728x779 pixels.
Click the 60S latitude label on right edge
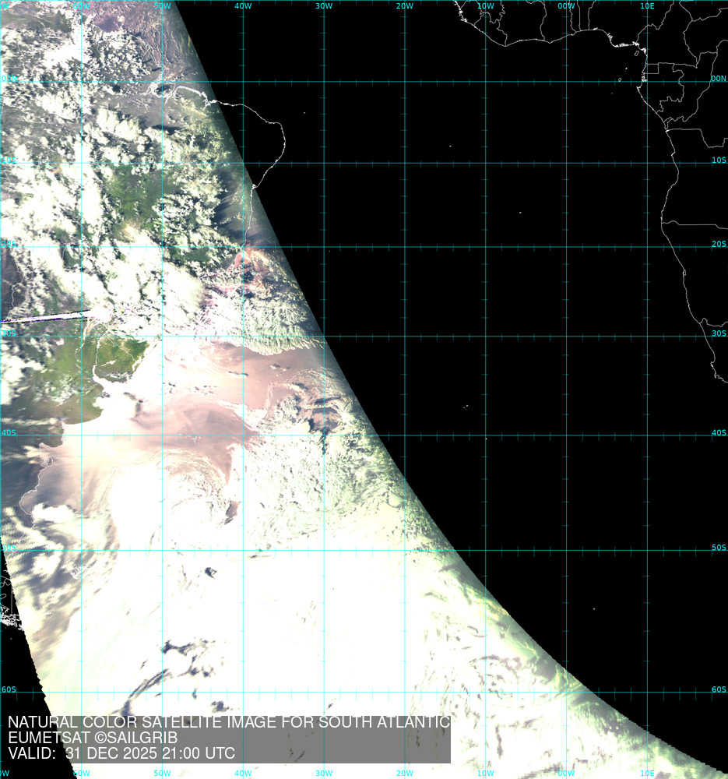coord(718,689)
